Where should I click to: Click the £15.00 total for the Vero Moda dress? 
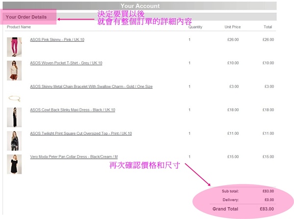click(x=268, y=157)
